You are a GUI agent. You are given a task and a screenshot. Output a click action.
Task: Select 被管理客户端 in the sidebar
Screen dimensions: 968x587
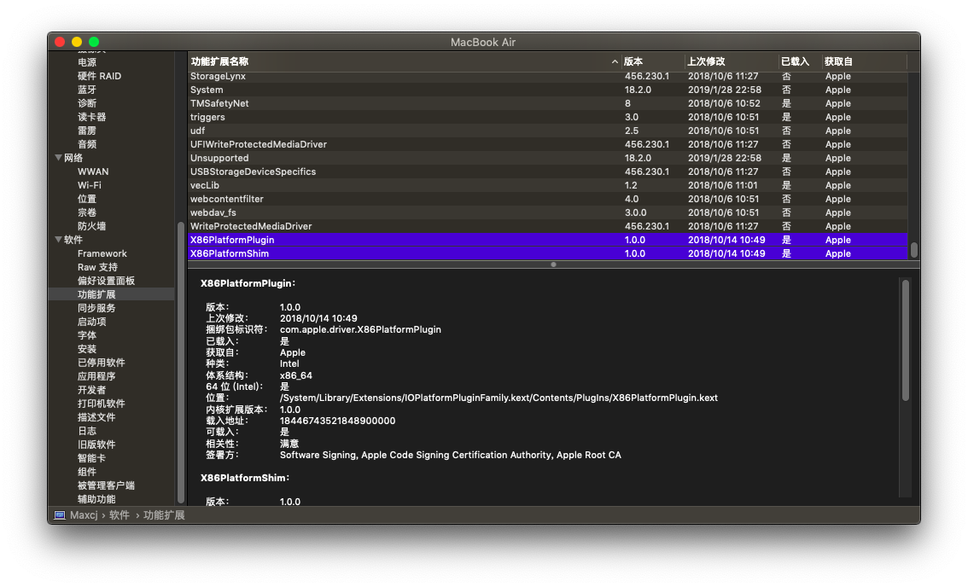(106, 485)
